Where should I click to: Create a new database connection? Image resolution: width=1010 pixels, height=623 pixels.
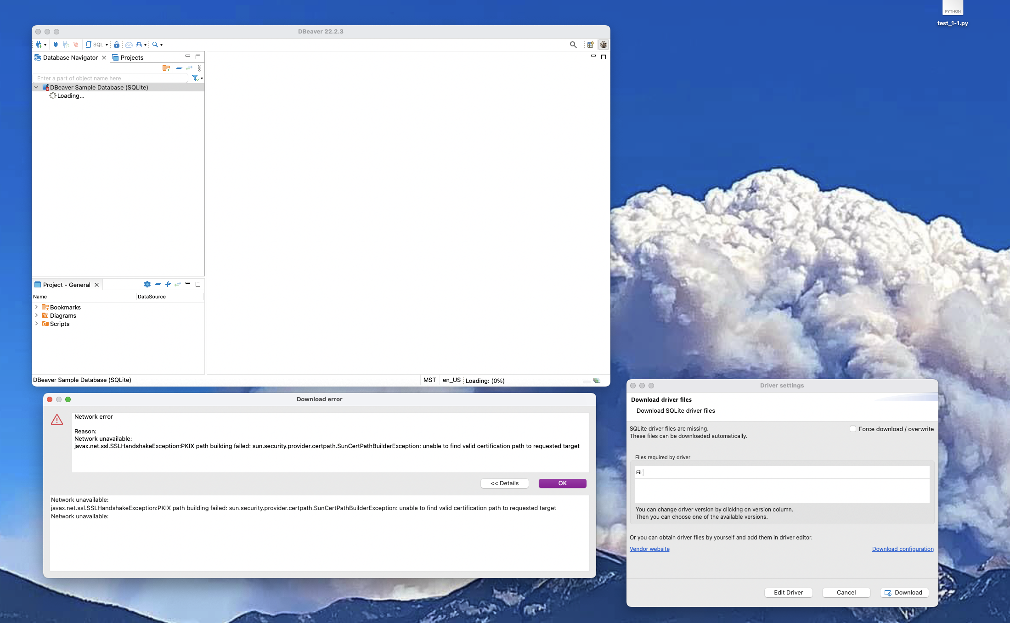[x=39, y=44]
